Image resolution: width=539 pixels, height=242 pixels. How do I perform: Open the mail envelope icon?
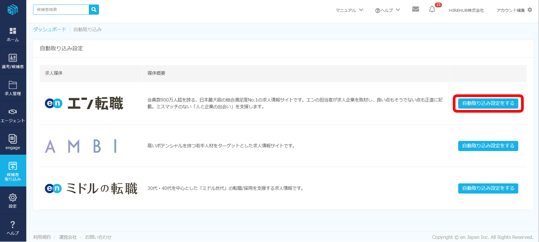(x=415, y=10)
